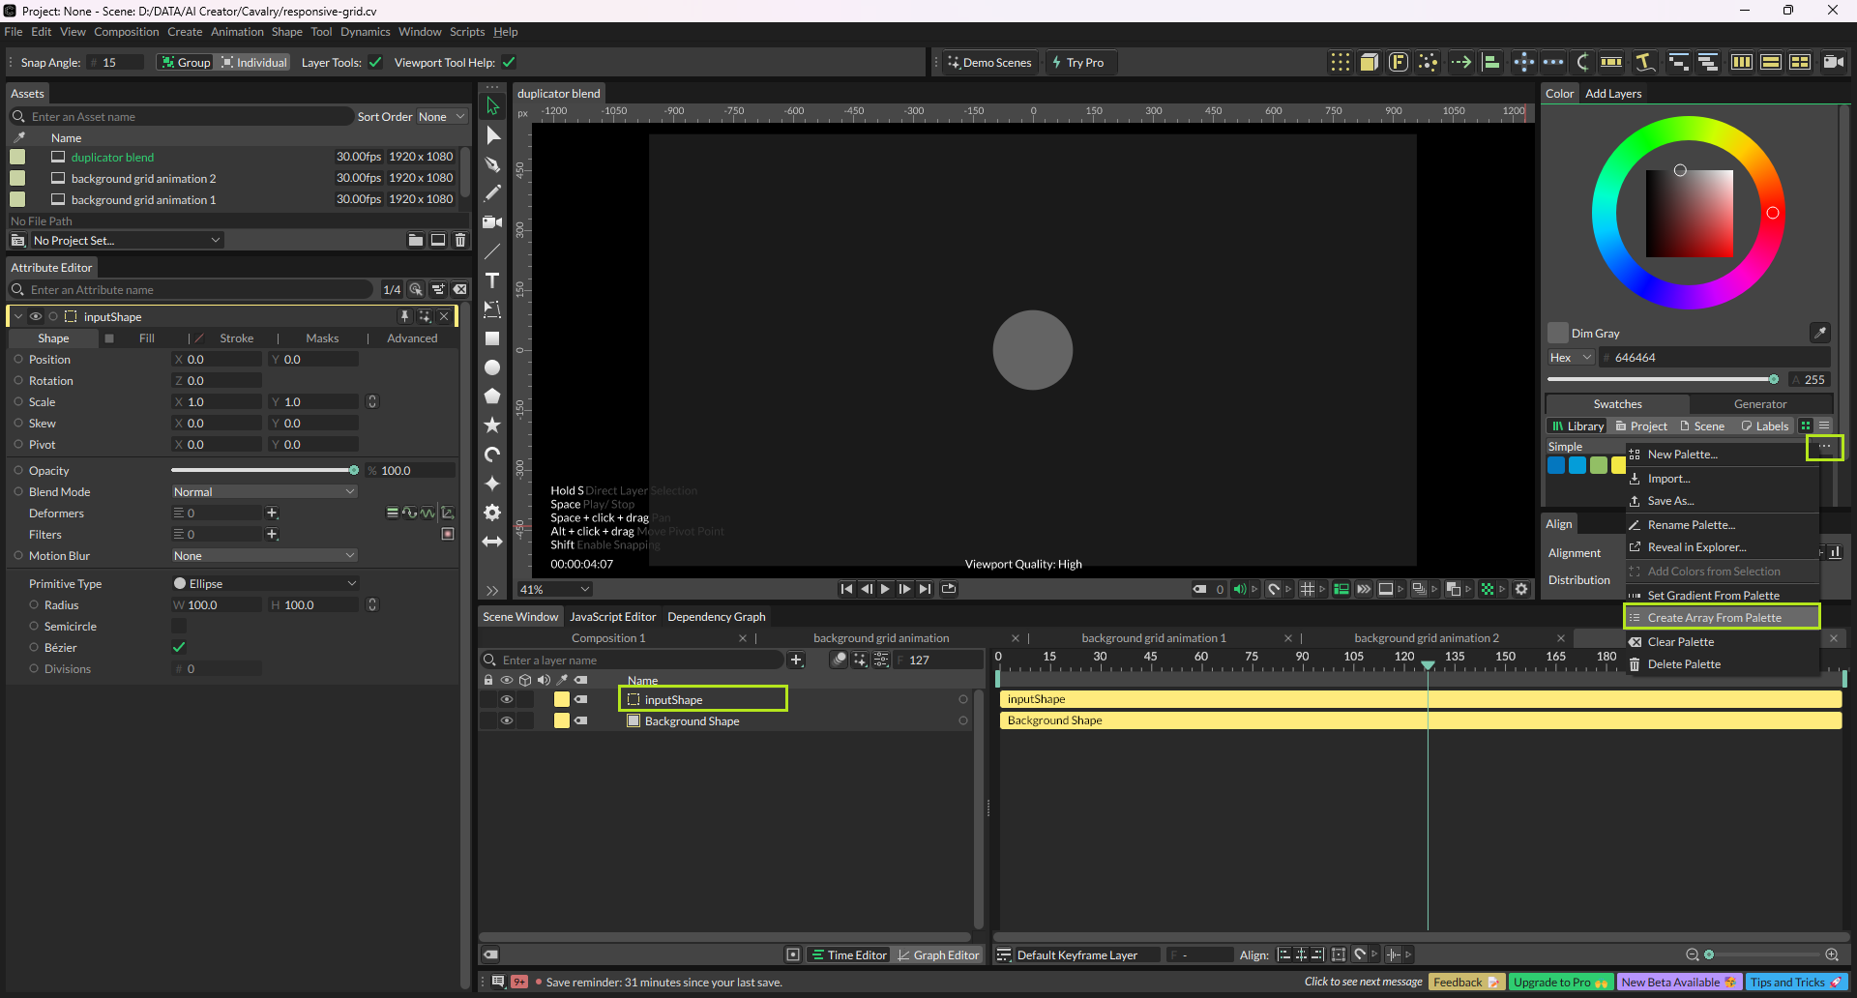1857x998 pixels.
Task: Open the Blend Mode dropdown
Action: [264, 491]
